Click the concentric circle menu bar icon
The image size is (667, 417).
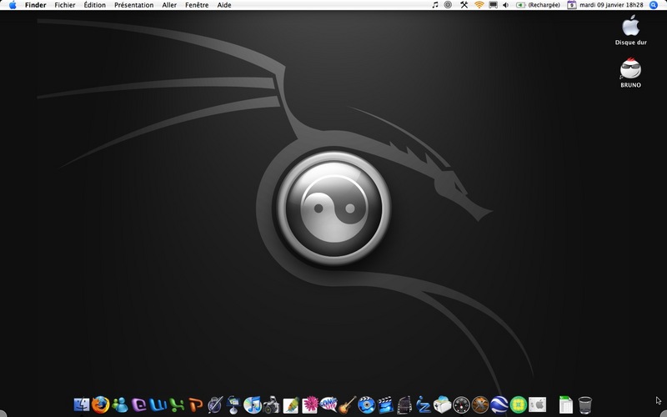click(x=448, y=5)
